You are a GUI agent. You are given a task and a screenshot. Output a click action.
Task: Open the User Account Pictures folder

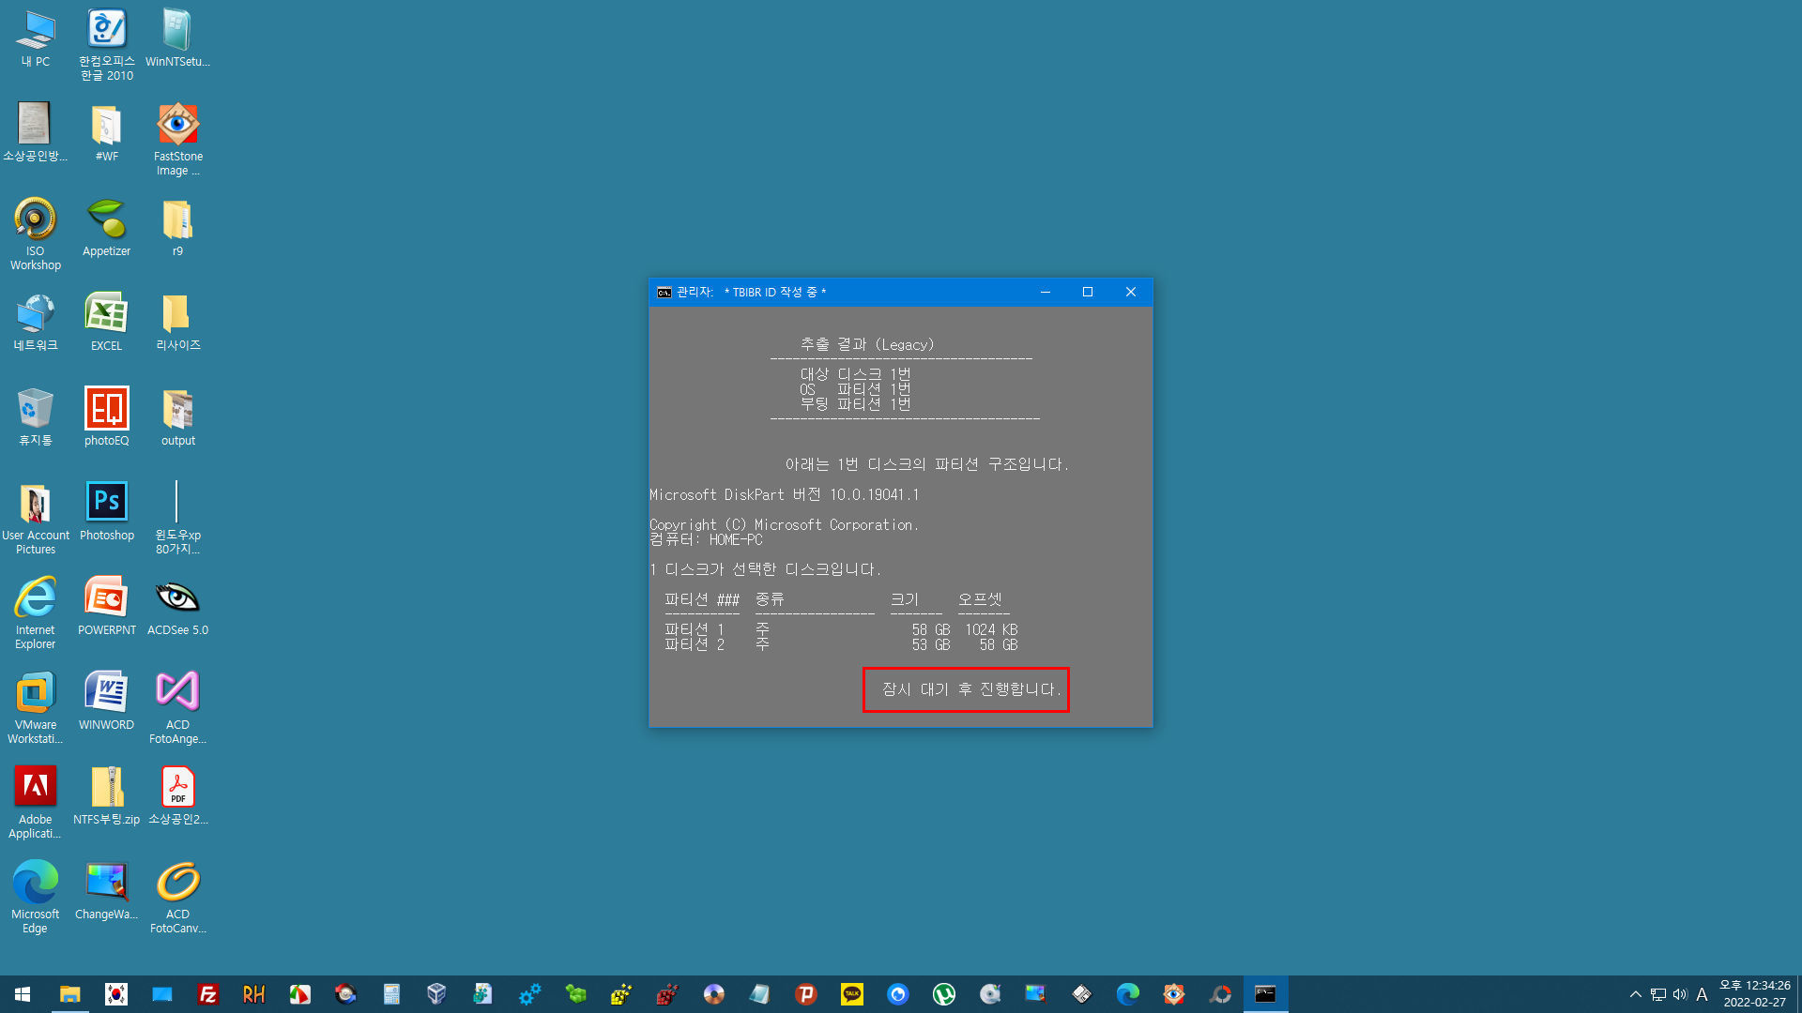(36, 519)
